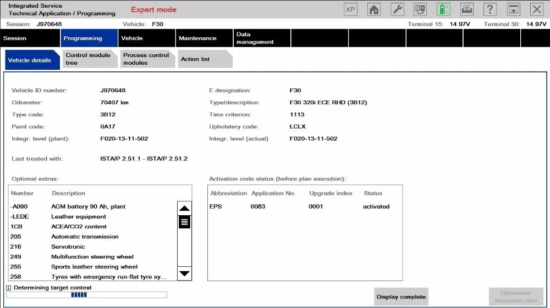Screen dimensions: 550x308
Task: Click the Expert mode label
Action: (153, 10)
